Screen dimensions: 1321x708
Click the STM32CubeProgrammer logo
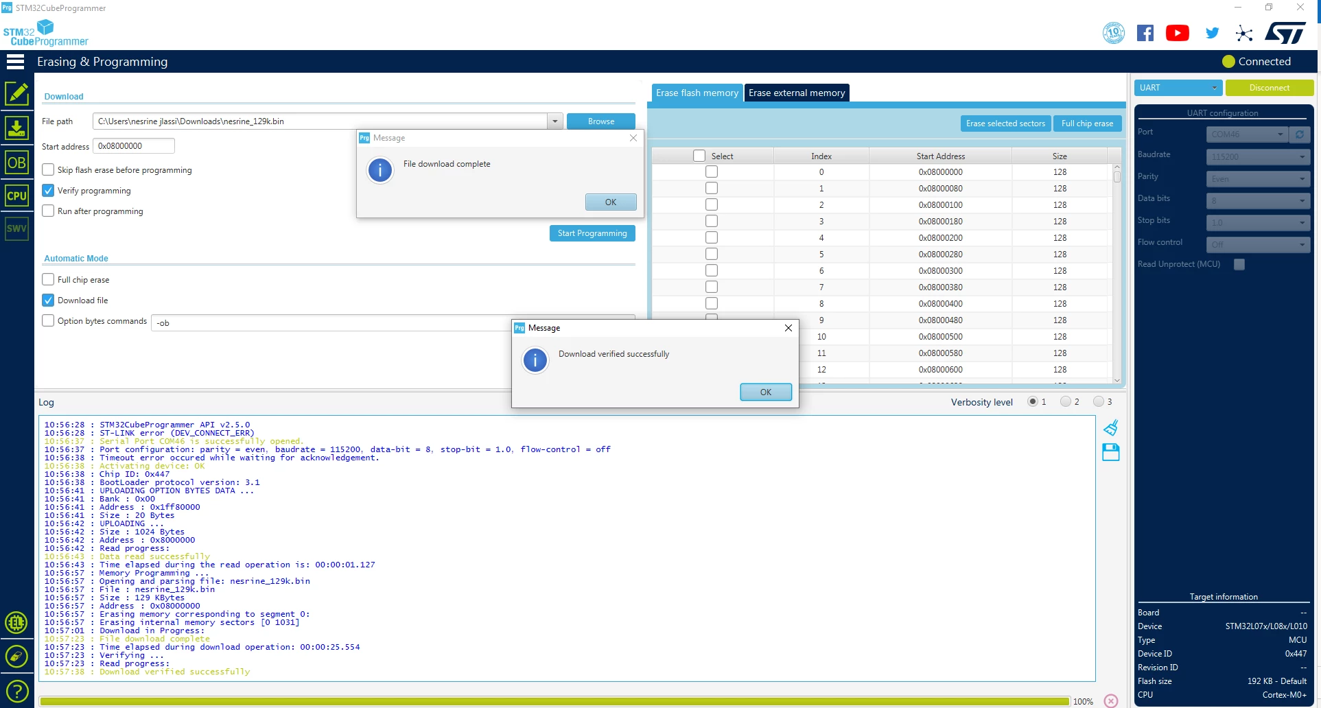(x=45, y=33)
